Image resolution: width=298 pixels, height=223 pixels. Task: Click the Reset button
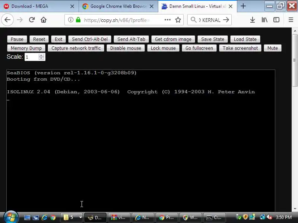click(39, 39)
